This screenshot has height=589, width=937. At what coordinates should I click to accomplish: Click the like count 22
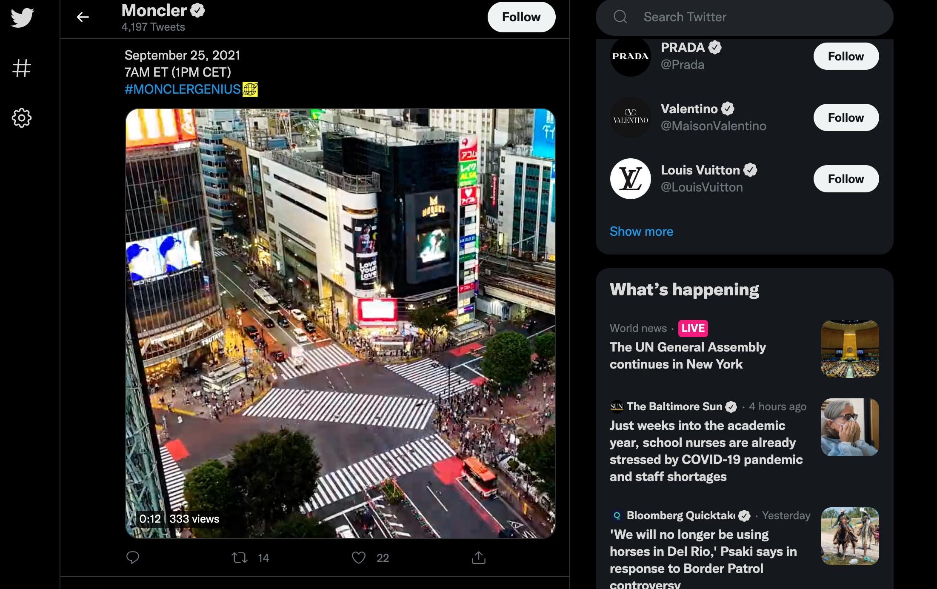[x=383, y=558]
